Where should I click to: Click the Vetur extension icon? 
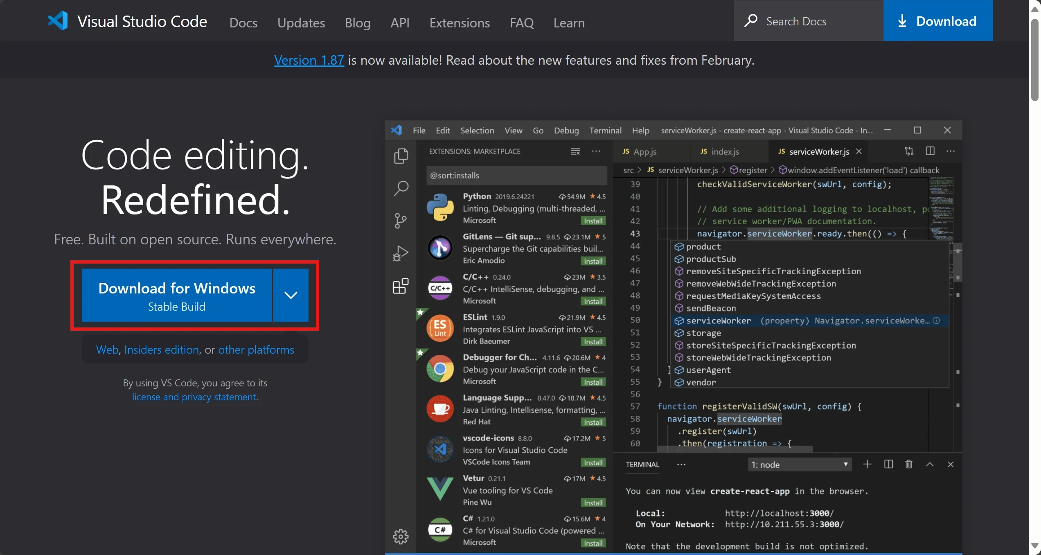point(440,490)
